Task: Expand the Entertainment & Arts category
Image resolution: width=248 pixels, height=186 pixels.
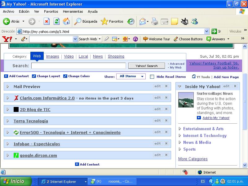Action: (180, 129)
